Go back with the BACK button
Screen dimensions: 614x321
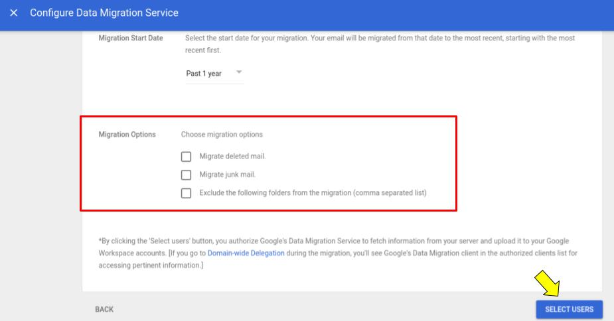click(x=104, y=309)
